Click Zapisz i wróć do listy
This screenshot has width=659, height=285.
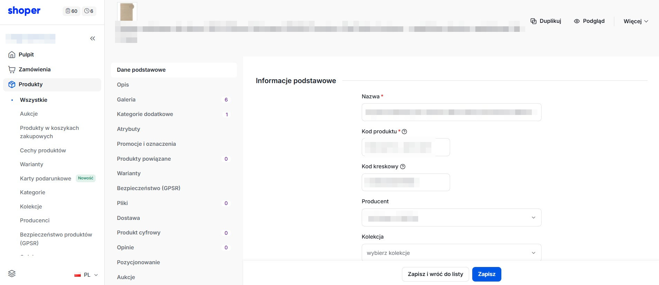pos(435,274)
